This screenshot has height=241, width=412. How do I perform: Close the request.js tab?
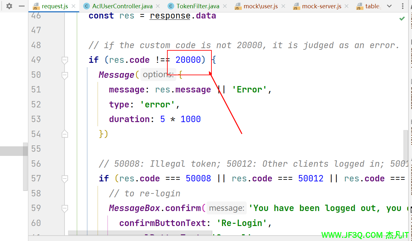point(74,6)
